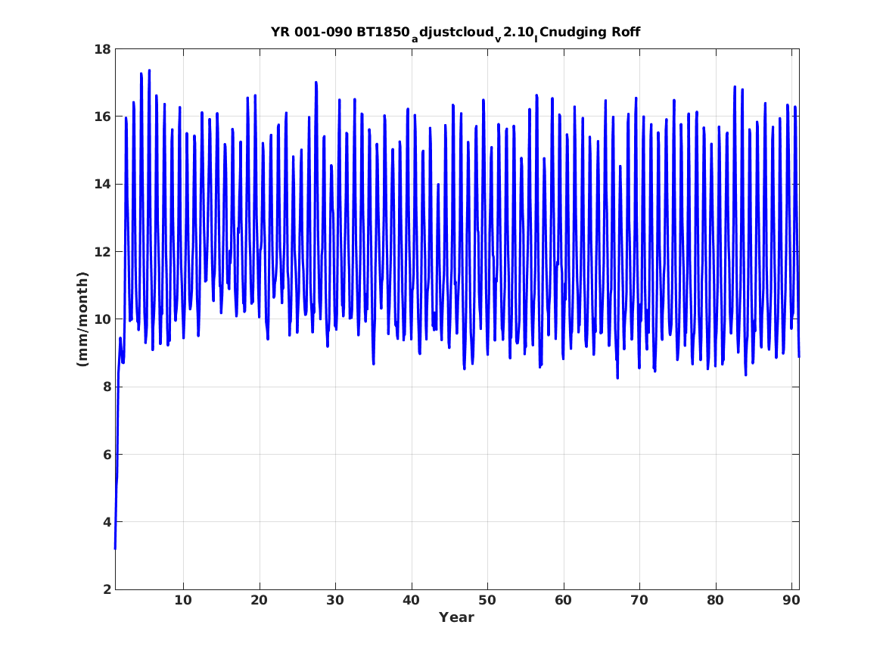This screenshot has height=662, width=883.
Task: Click the y-axis tick label '14'
Action: [x=102, y=184]
